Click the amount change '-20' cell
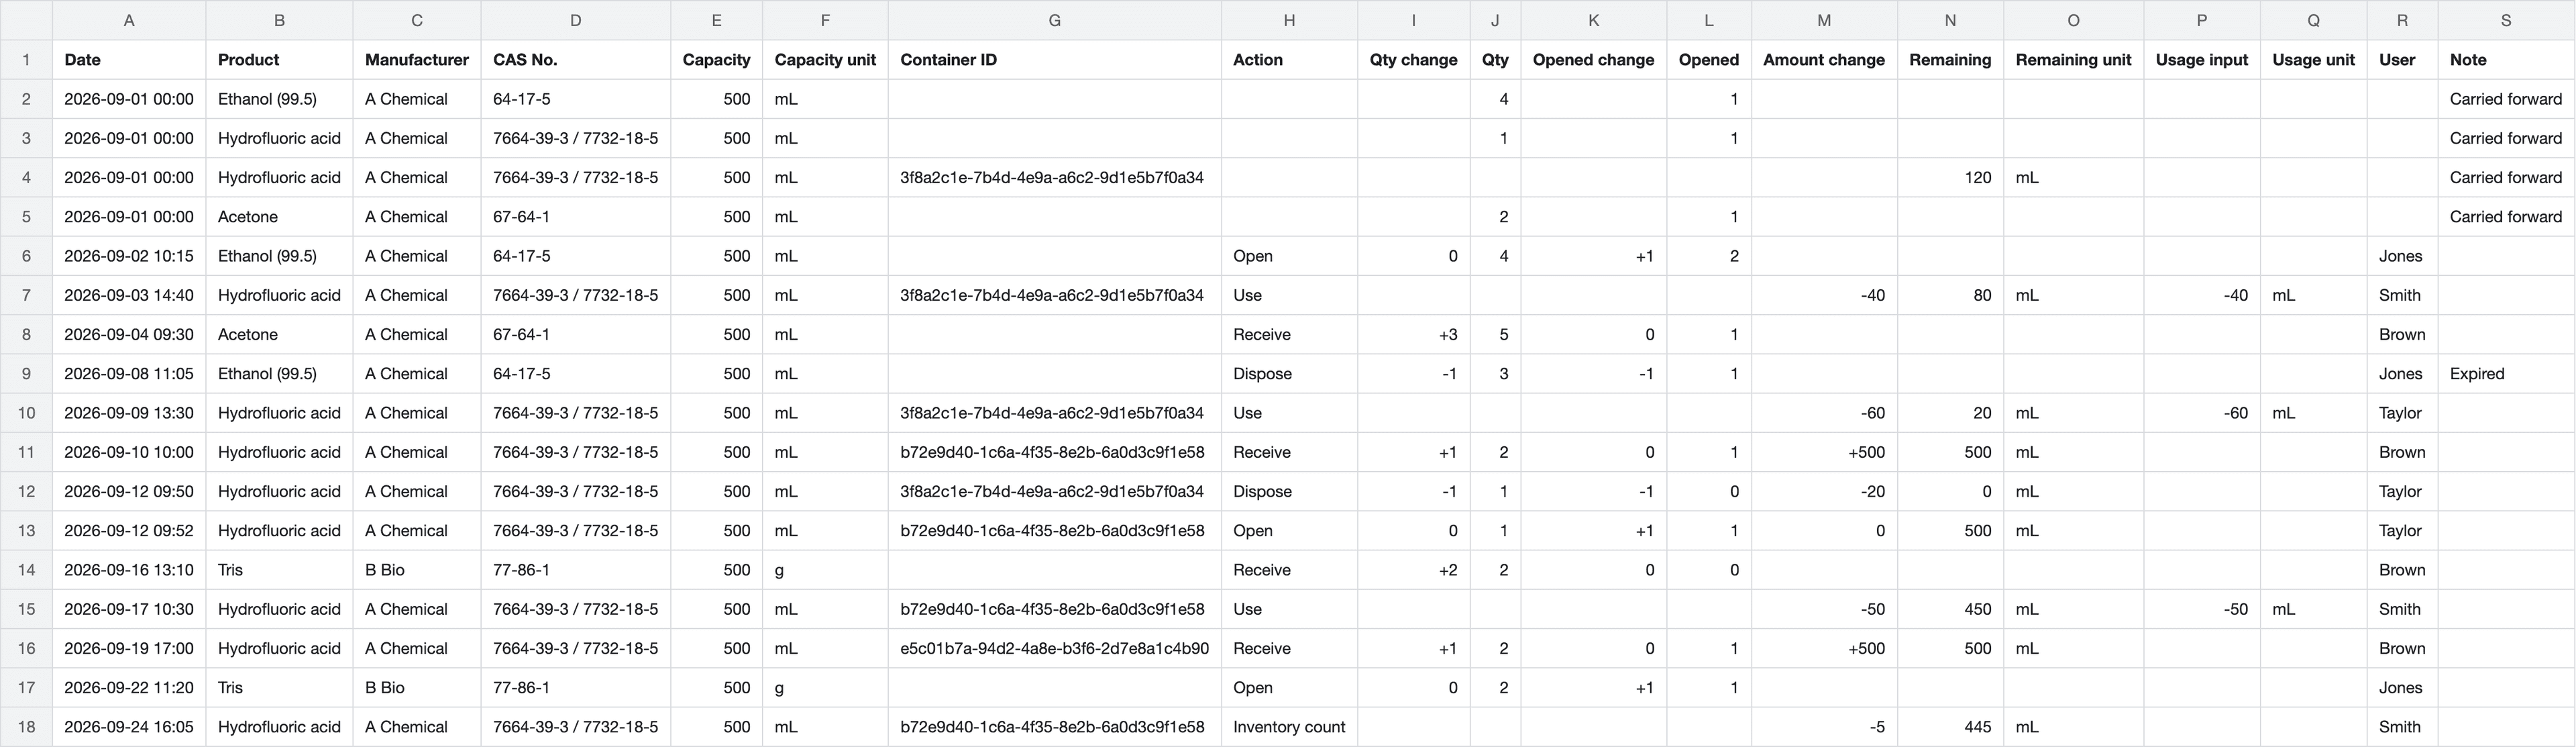 click(x=1824, y=492)
